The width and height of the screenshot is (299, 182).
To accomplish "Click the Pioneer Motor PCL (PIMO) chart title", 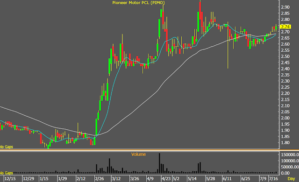I will pyautogui.click(x=138, y=3).
